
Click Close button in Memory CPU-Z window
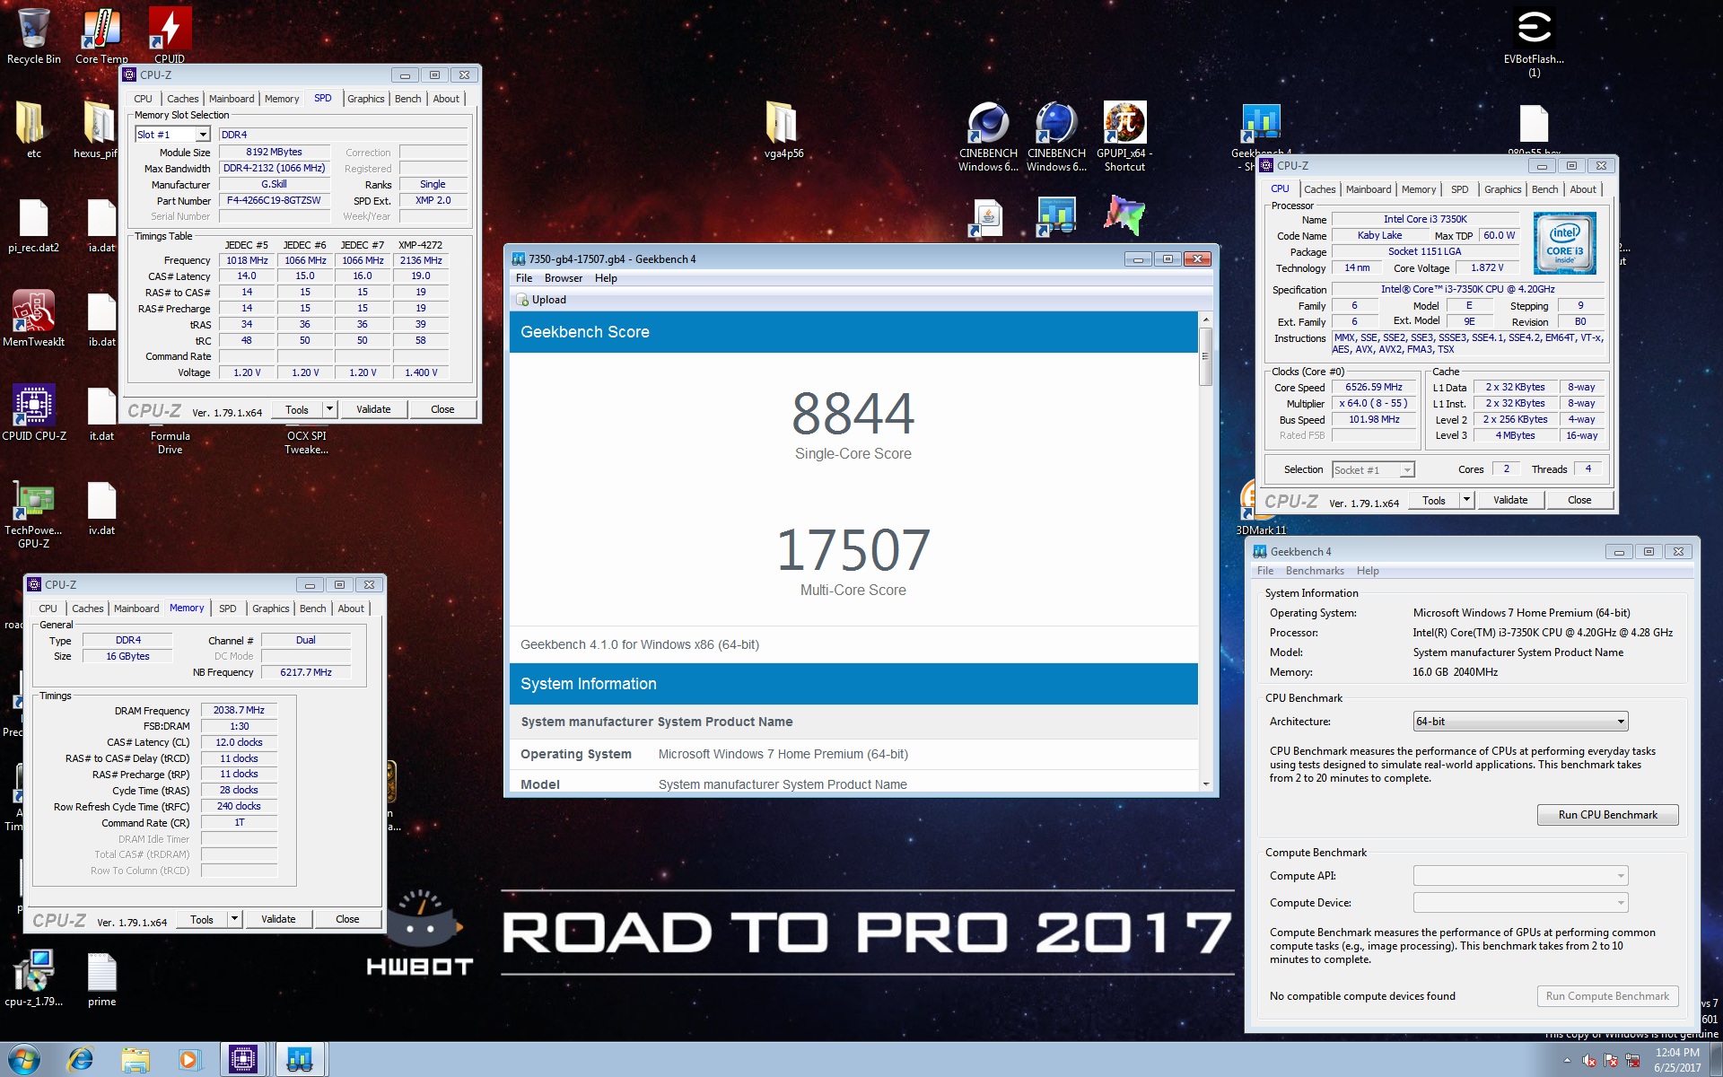pos(347,919)
